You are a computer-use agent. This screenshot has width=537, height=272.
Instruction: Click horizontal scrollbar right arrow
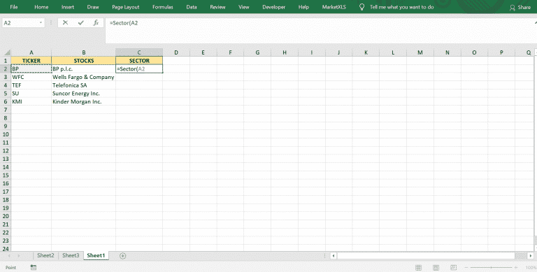530,255
